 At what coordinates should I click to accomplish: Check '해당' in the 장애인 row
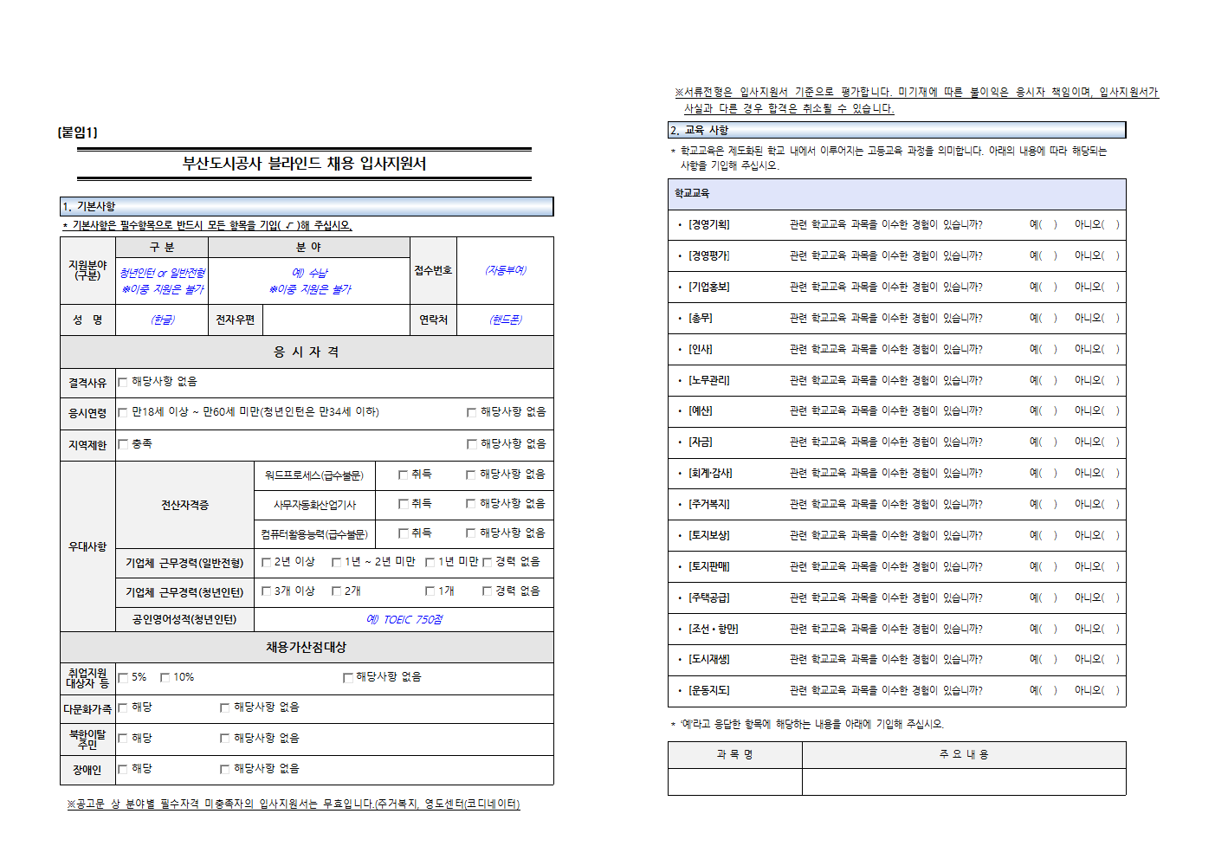tap(123, 769)
